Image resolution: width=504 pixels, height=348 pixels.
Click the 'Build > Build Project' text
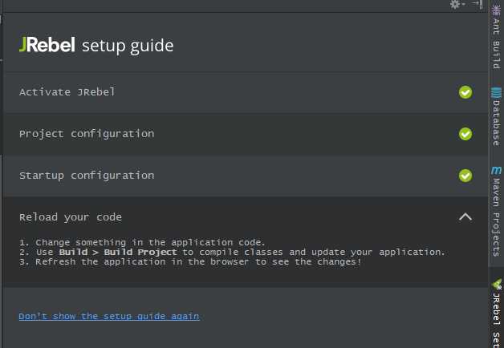click(x=118, y=253)
